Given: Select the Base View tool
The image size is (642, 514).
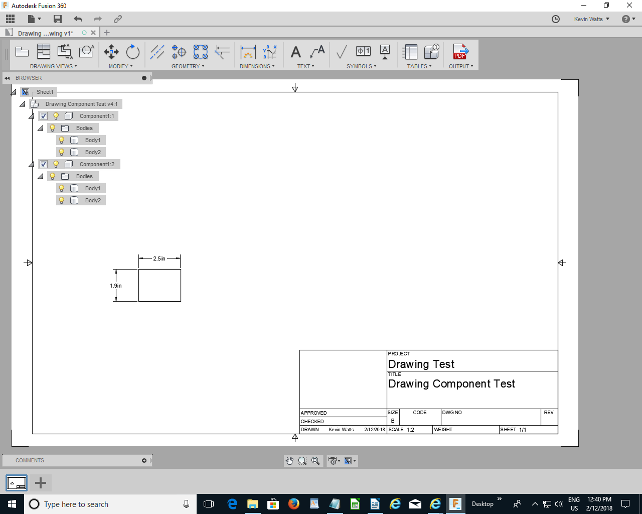Looking at the screenshot, I should pyautogui.click(x=22, y=51).
